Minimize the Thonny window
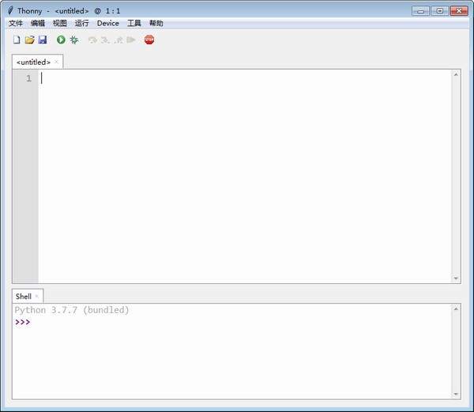 tap(420, 11)
